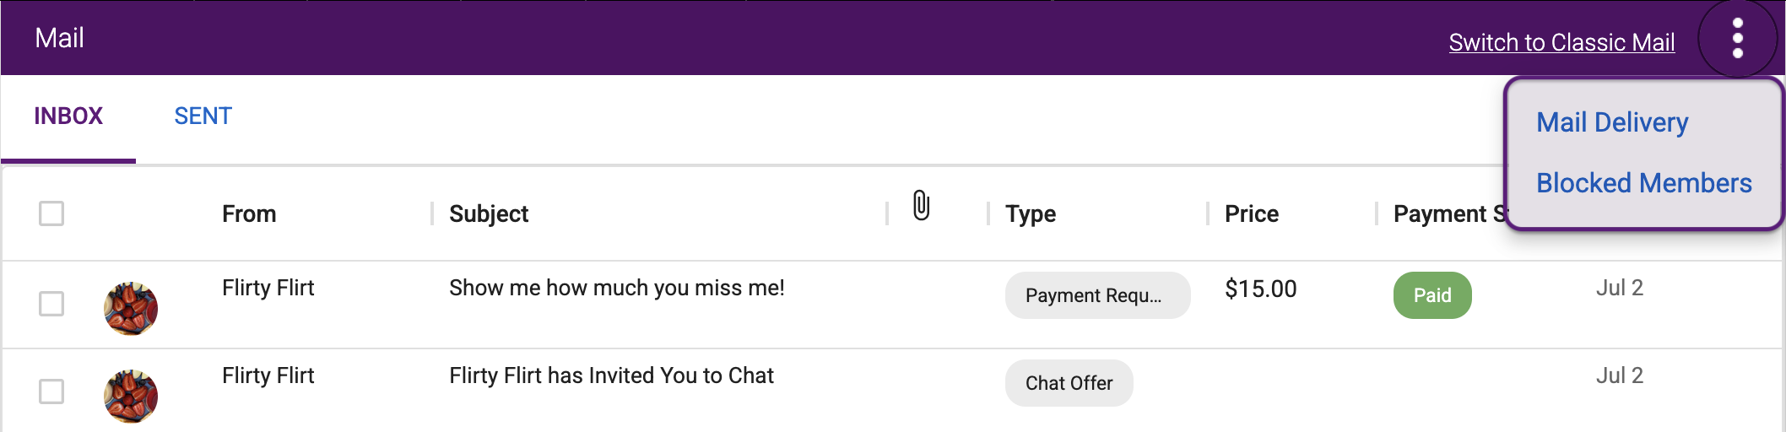Open the three-dot options menu

tap(1737, 38)
